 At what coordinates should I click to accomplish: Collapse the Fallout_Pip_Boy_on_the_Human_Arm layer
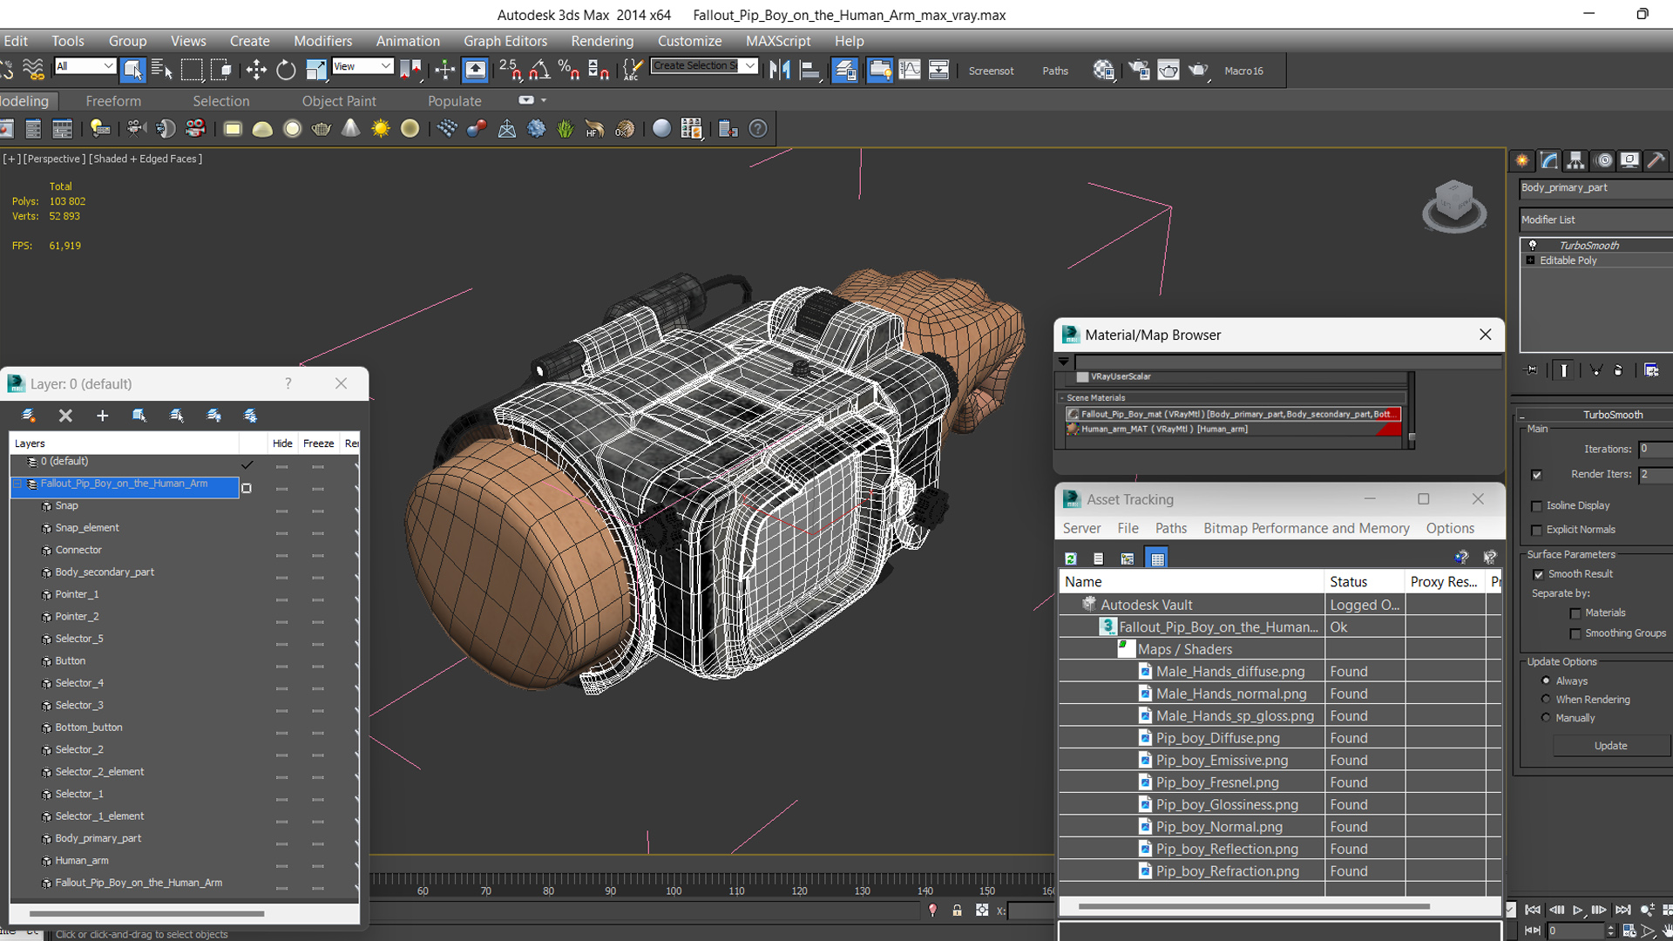(17, 484)
